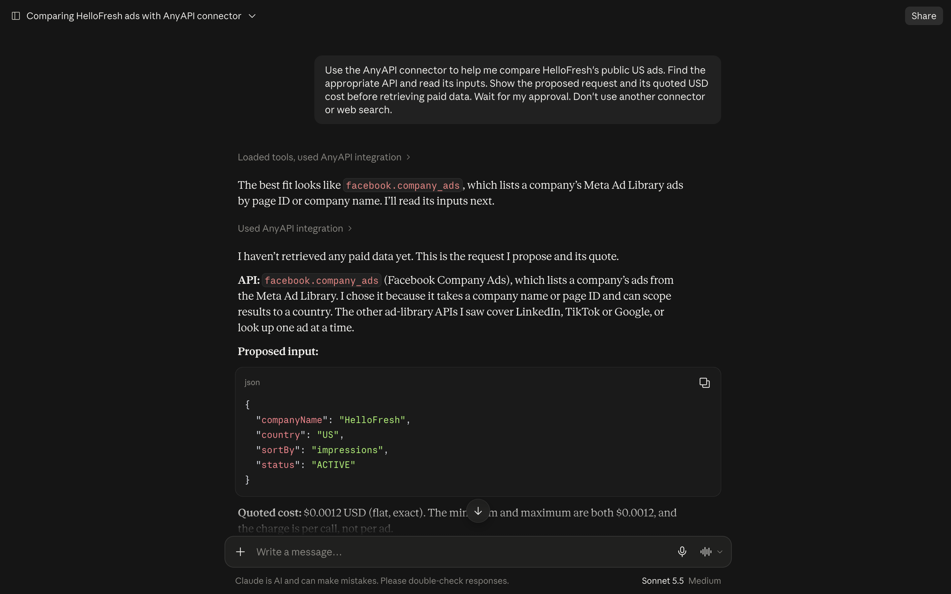The width and height of the screenshot is (951, 594).
Task: Click the inline code 'facebook.company_ads' after 'API:'
Action: coord(321,280)
